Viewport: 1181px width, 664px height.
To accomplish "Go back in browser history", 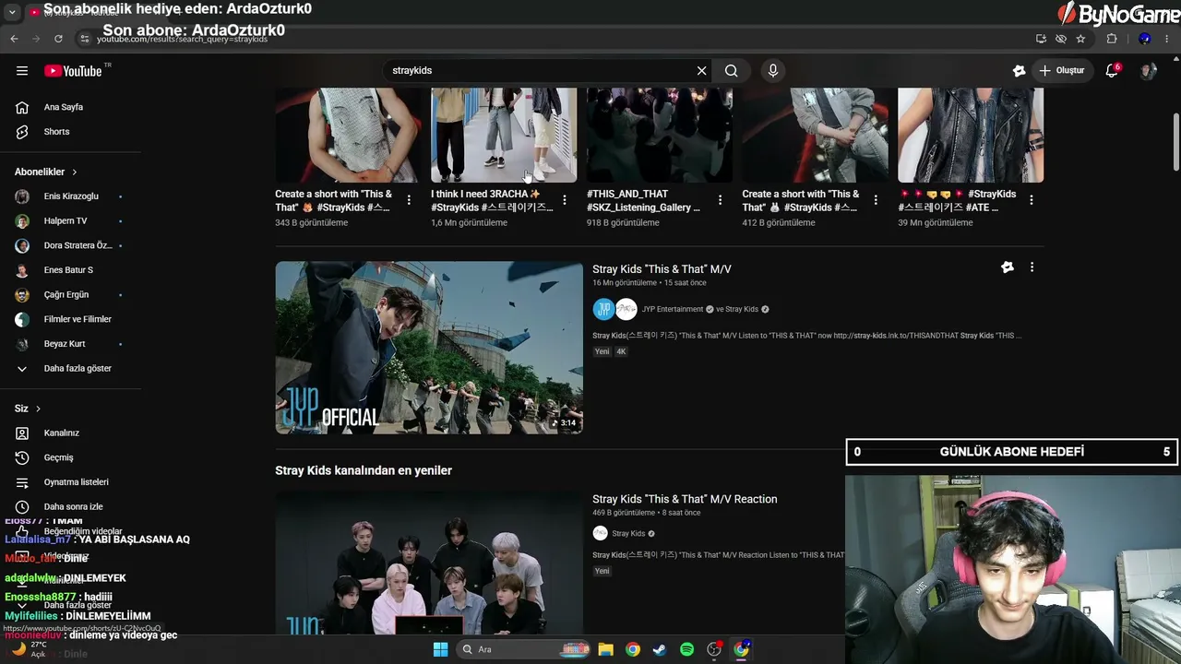I will (x=14, y=39).
